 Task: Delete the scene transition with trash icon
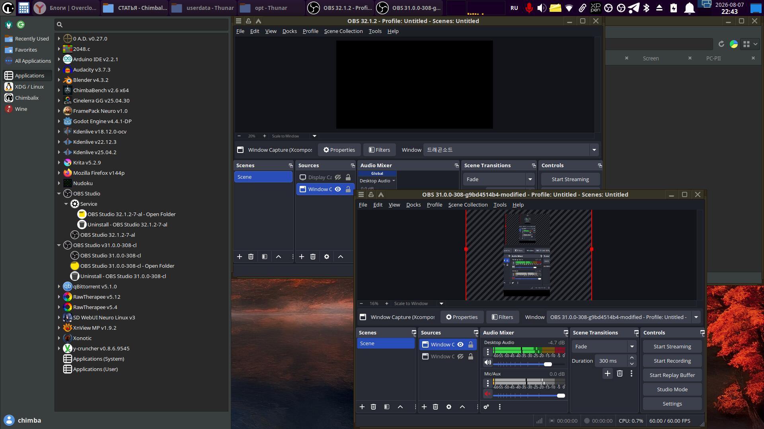pos(620,373)
